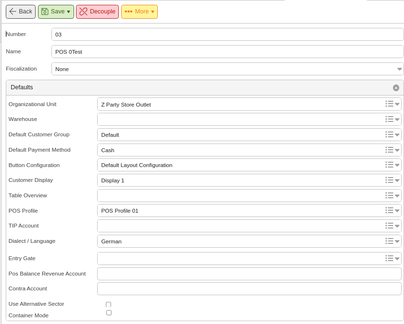404x324 pixels.
Task: Open Entry Gate list icon
Action: [x=389, y=258]
